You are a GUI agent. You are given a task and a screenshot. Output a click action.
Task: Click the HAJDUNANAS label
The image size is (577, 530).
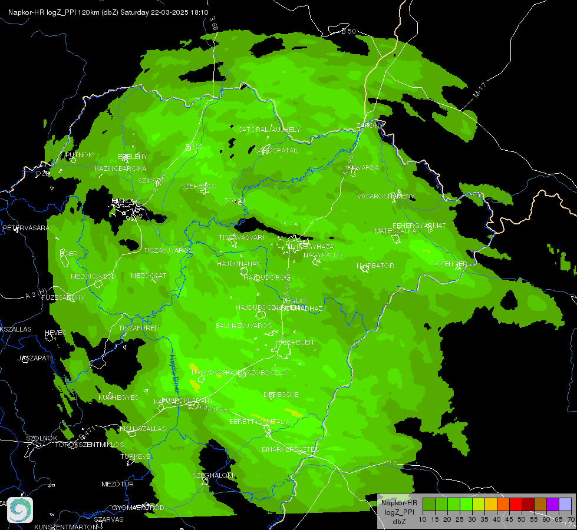coord(239,264)
